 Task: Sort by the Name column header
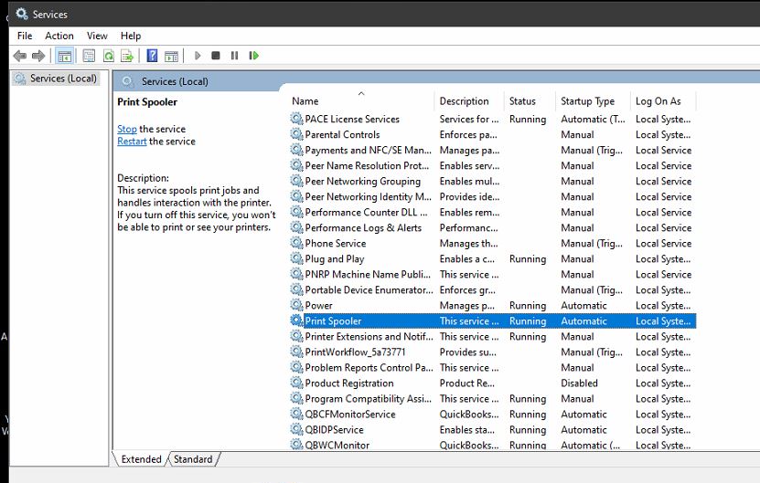coord(362,101)
